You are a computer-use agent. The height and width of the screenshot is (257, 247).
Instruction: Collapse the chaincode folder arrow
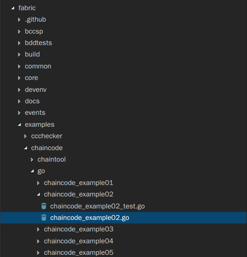[25, 148]
